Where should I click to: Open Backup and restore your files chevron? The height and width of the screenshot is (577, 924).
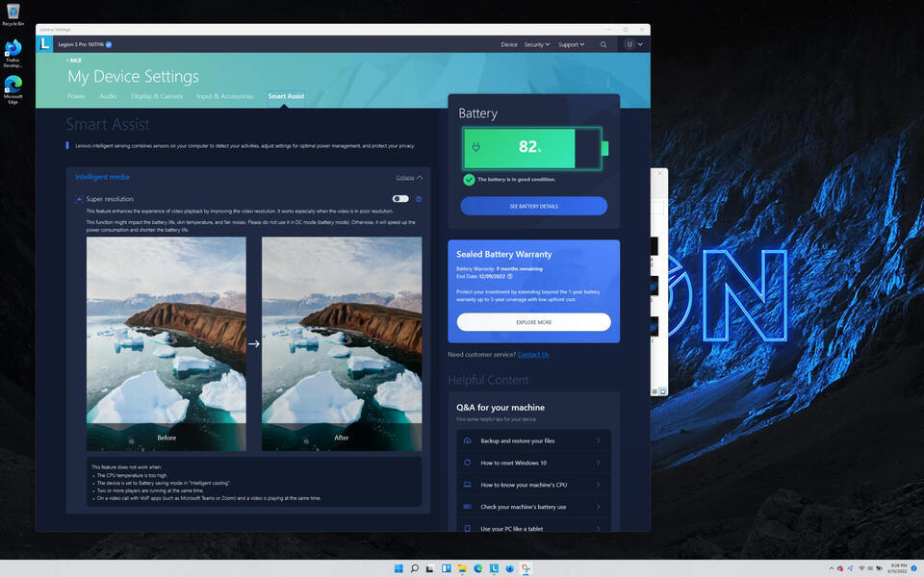pos(598,440)
